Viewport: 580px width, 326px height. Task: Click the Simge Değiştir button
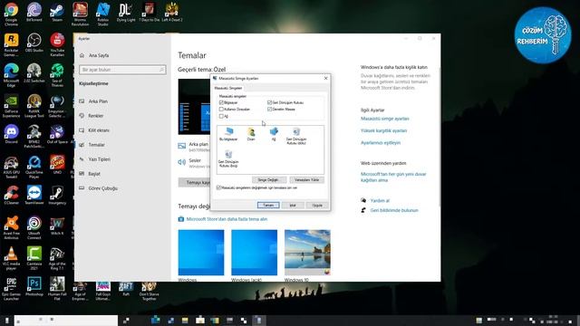(269, 179)
